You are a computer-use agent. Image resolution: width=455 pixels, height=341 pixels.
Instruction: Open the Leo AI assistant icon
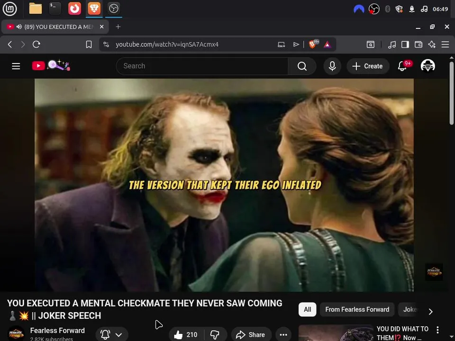432,45
